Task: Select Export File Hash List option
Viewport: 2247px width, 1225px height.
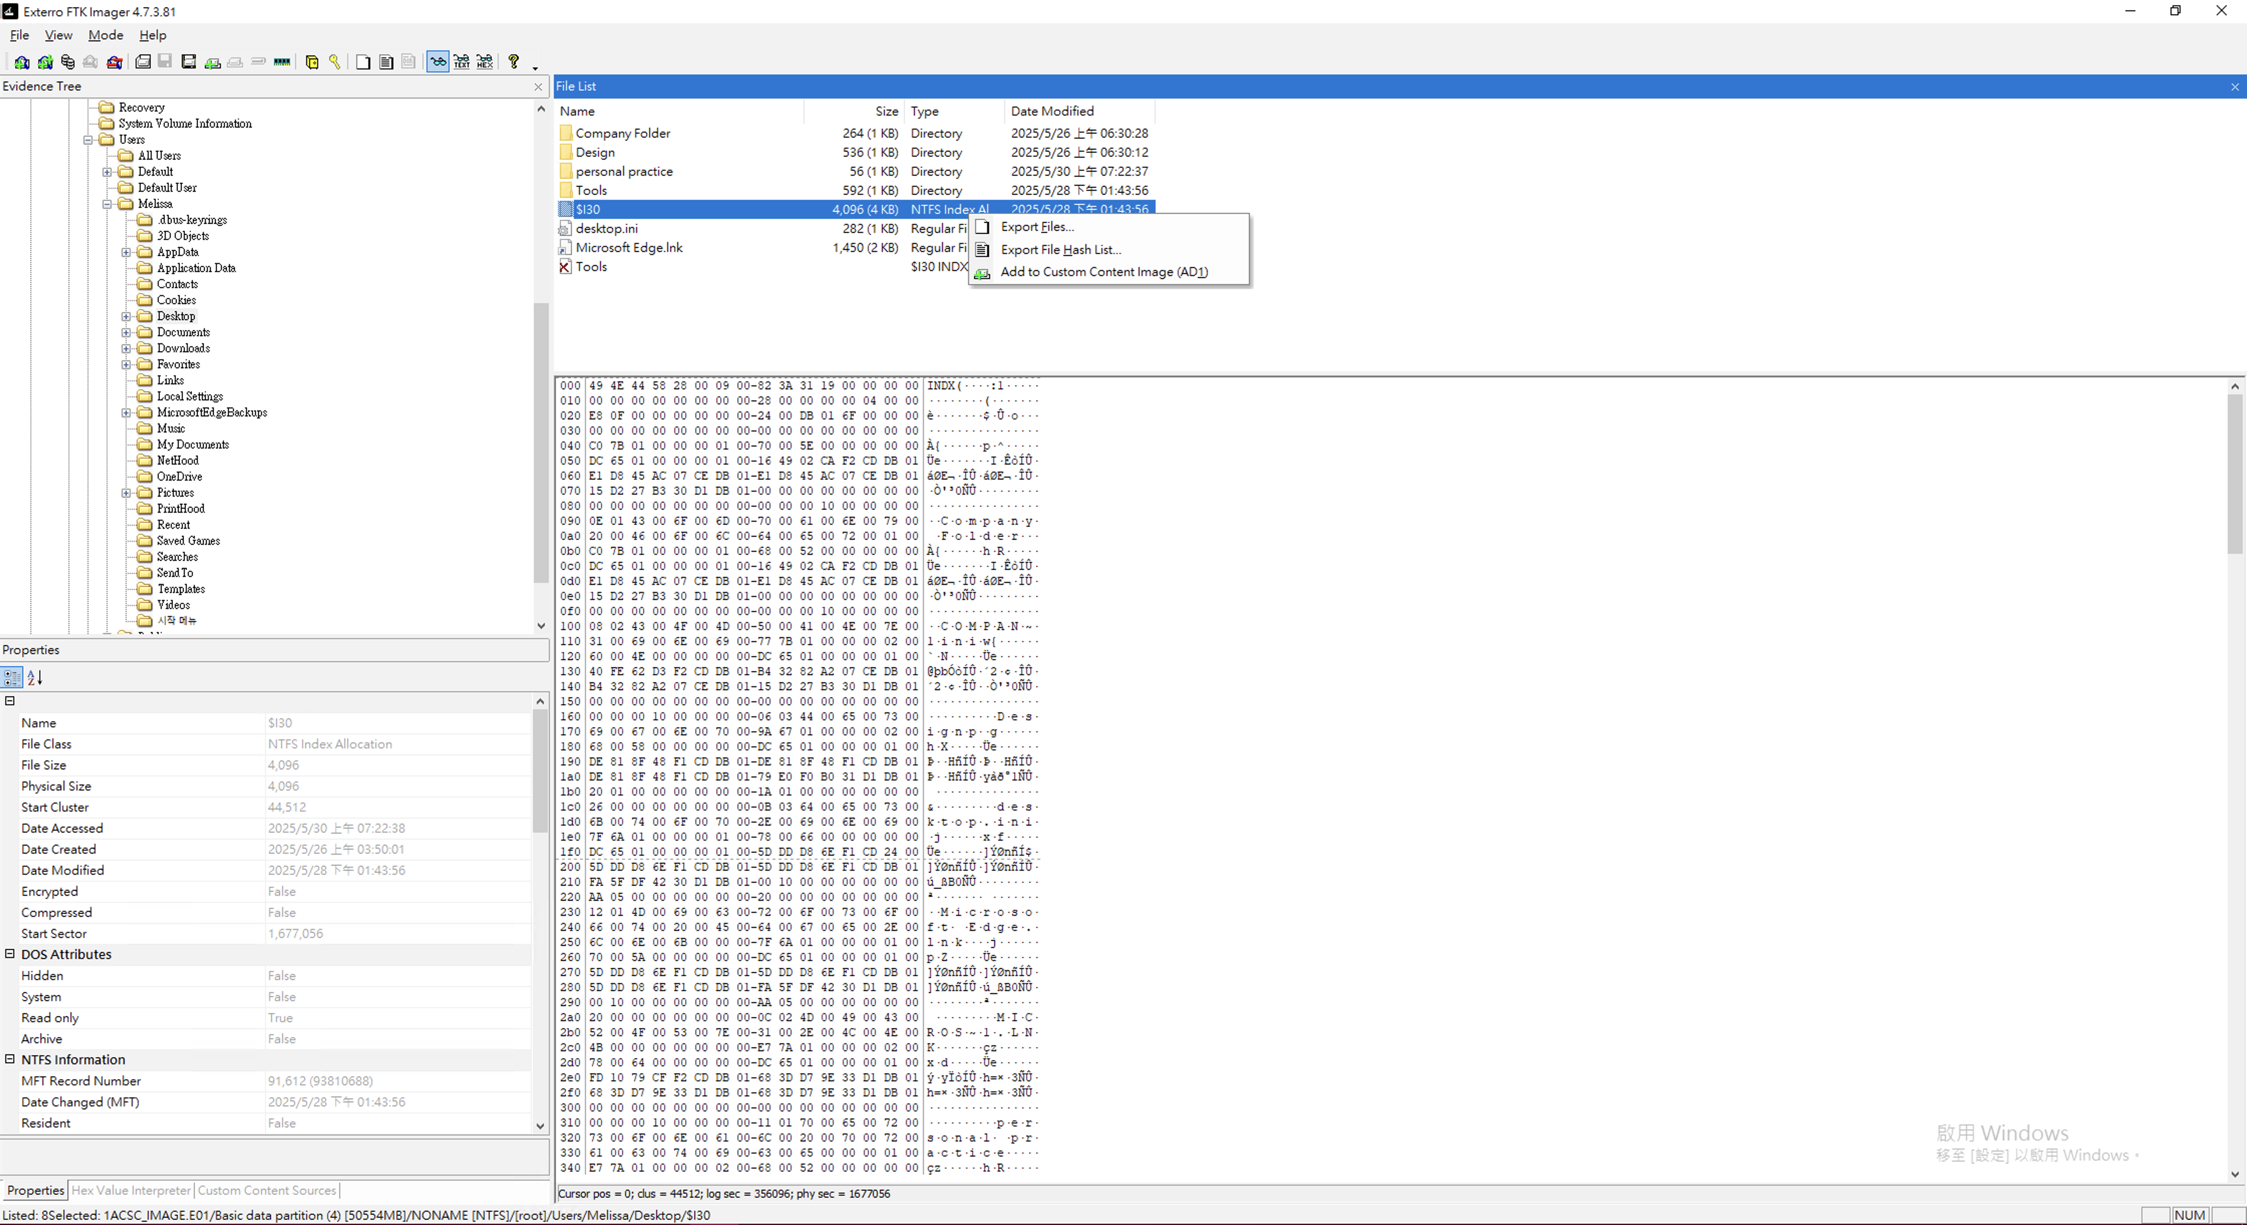Action: click(x=1061, y=249)
